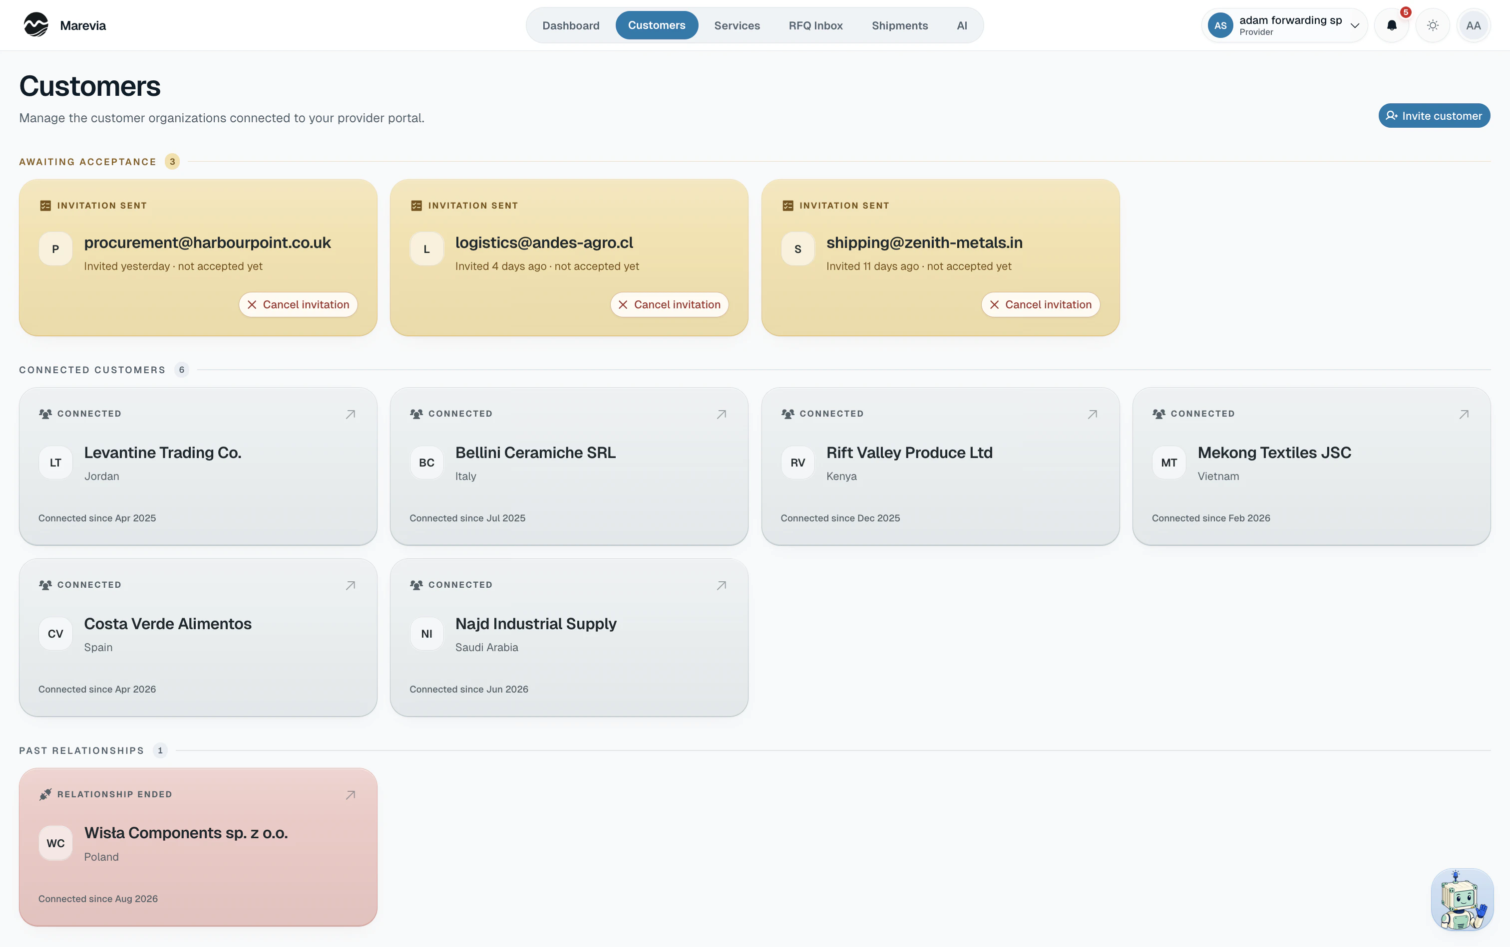Click the Costa Verde Alimentos name
Viewport: 1510px width, 947px height.
(168, 624)
